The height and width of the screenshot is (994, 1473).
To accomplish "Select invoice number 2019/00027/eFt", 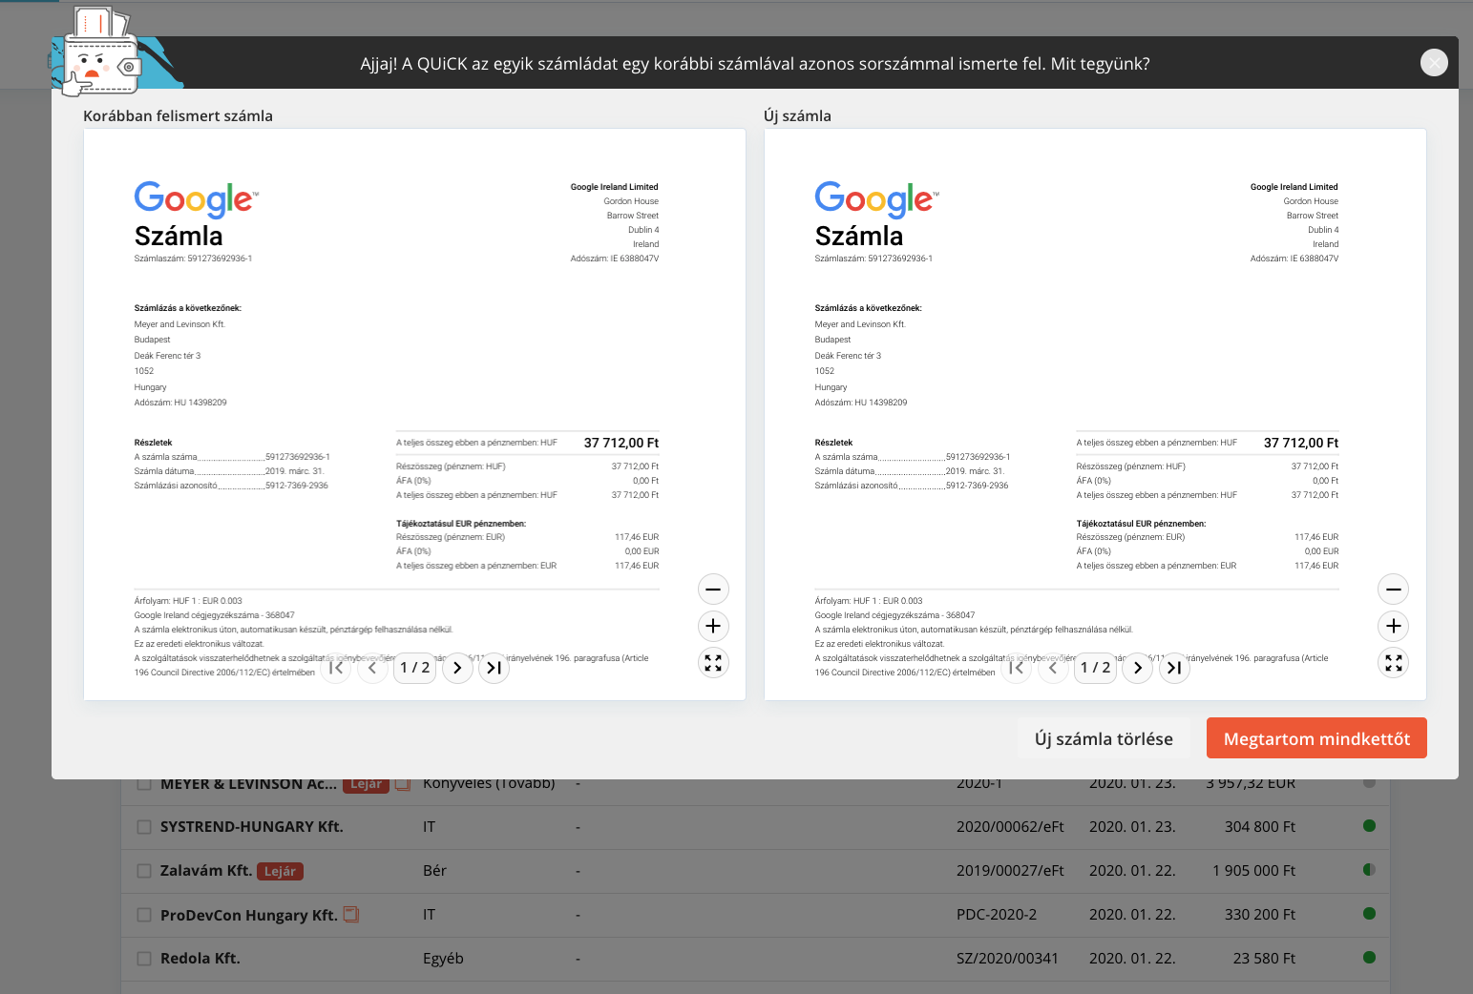I will coord(1010,871).
